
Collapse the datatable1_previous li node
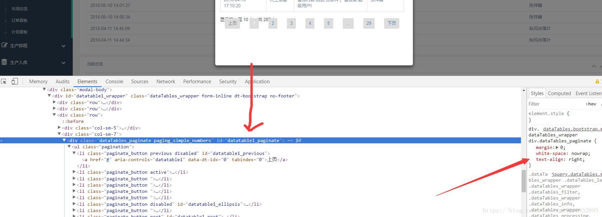tap(74, 153)
